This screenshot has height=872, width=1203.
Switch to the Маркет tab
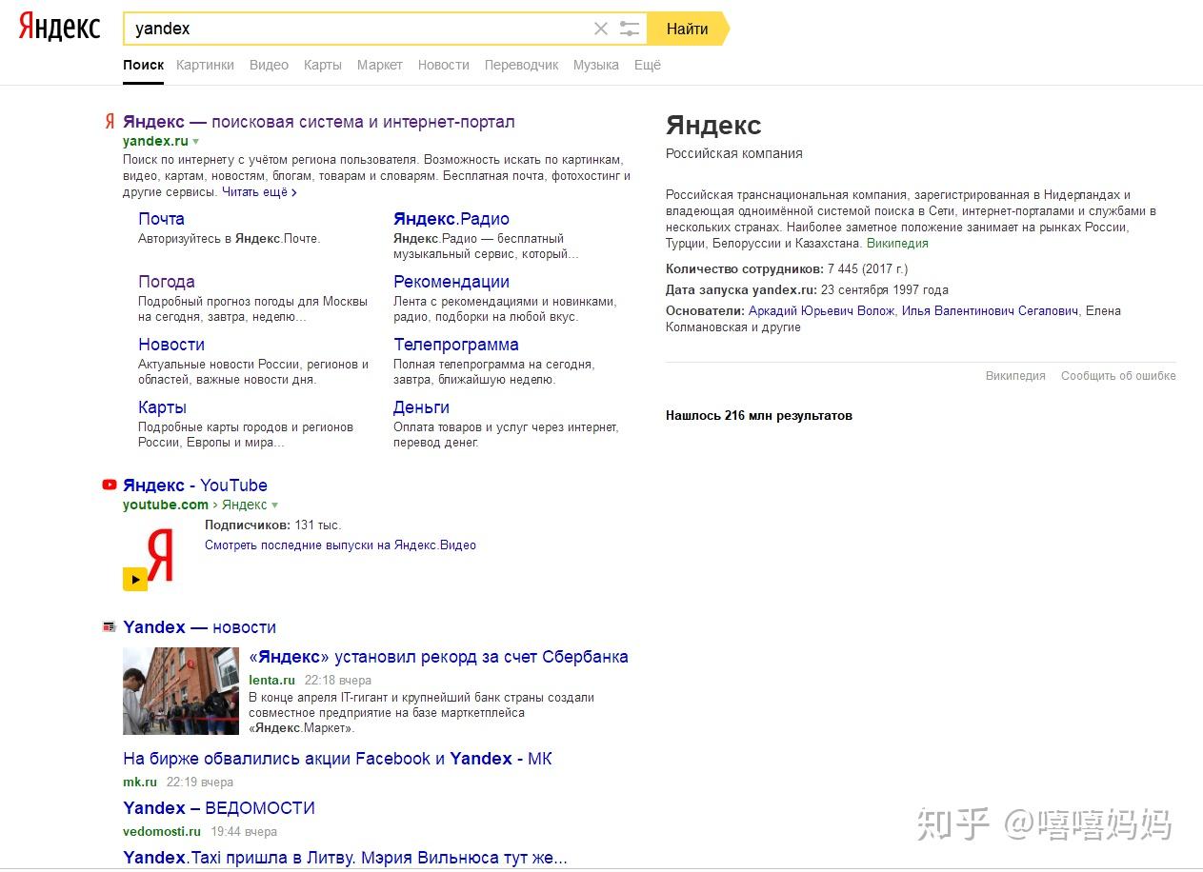click(x=380, y=65)
